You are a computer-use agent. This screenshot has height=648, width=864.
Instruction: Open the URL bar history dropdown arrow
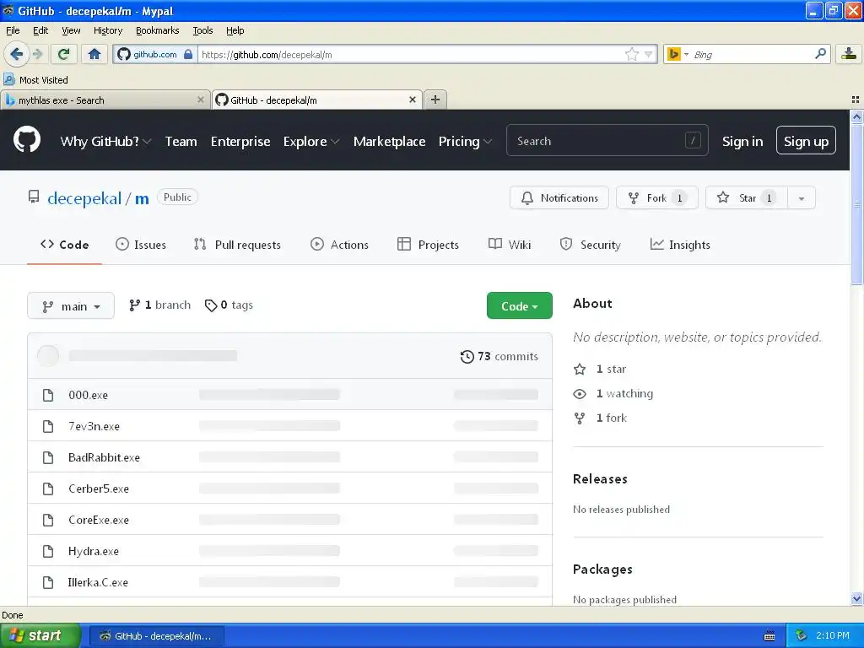(649, 54)
